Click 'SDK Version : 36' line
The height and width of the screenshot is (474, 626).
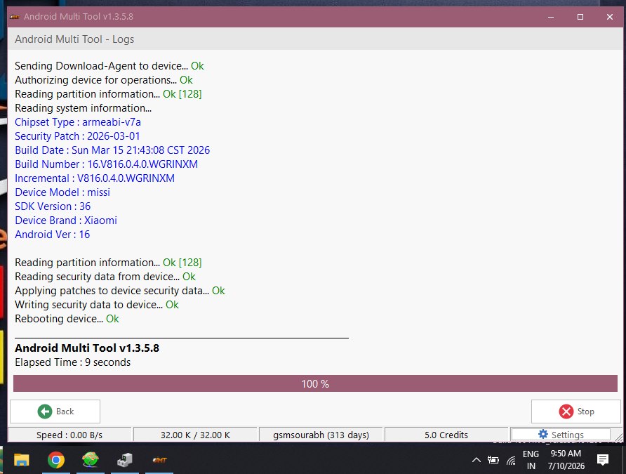tap(53, 206)
